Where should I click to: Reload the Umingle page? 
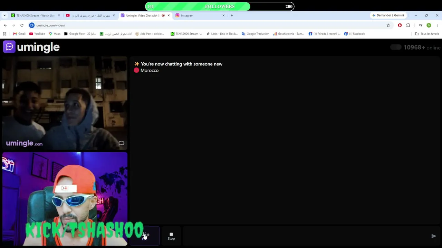click(x=22, y=25)
